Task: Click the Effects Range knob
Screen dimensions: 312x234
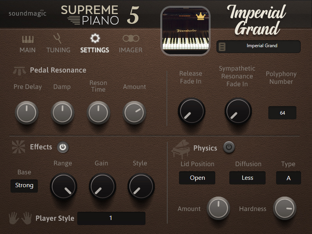Action: coord(64,186)
